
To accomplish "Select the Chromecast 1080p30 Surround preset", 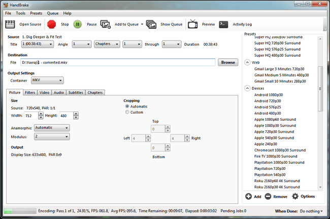I will pyautogui.click(x=280, y=150).
